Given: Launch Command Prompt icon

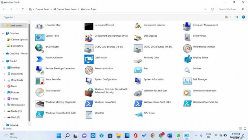Looking at the screenshot, I should 89,26.
